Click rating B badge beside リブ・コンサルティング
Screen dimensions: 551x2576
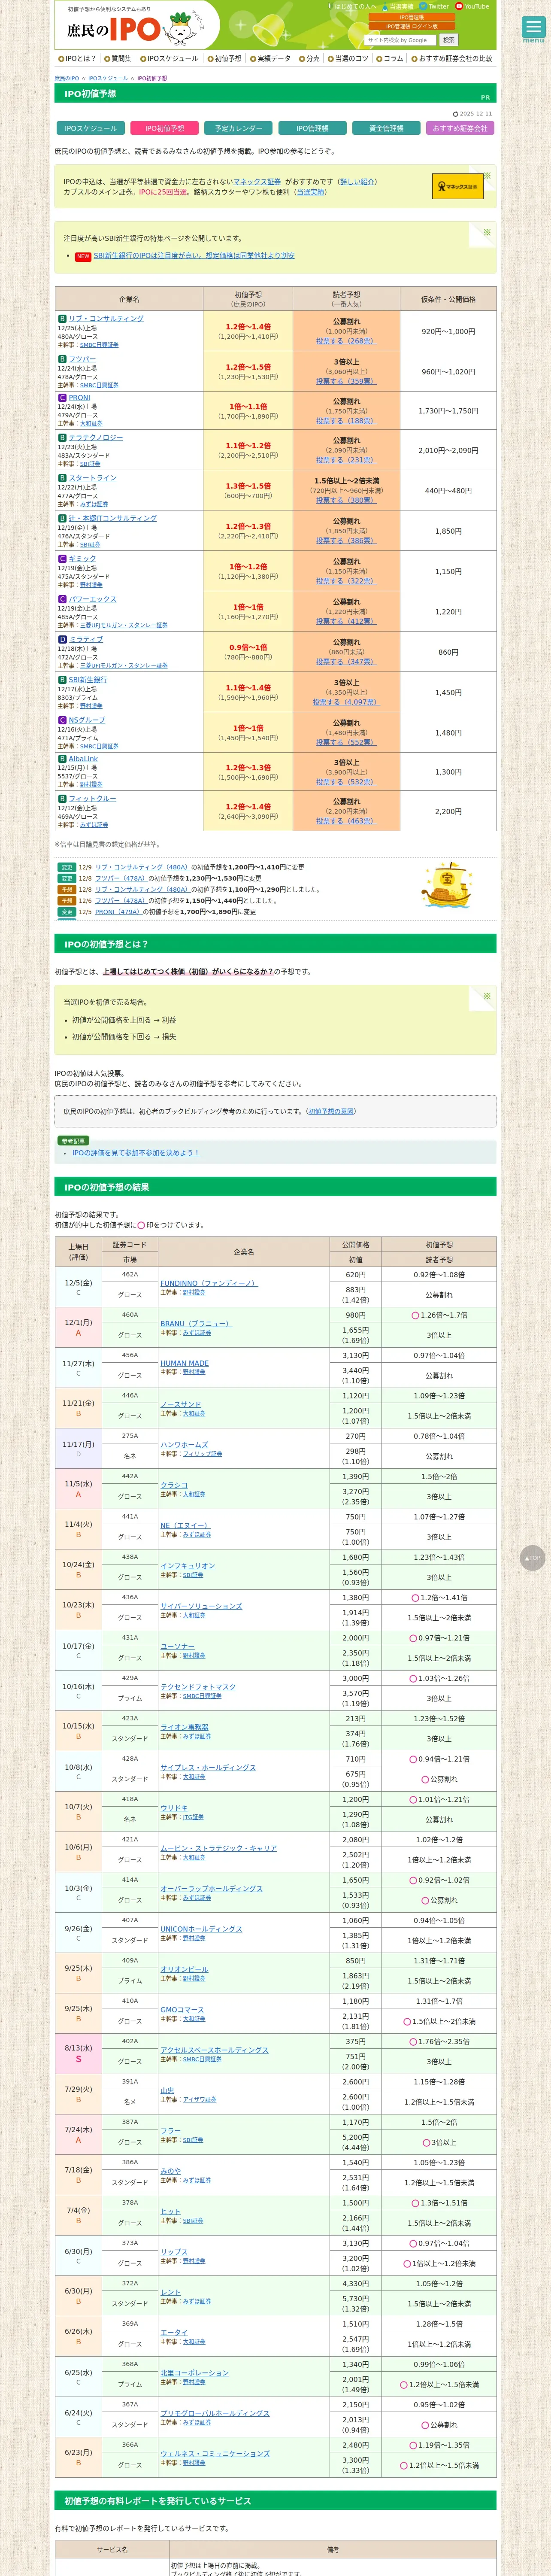[62, 319]
